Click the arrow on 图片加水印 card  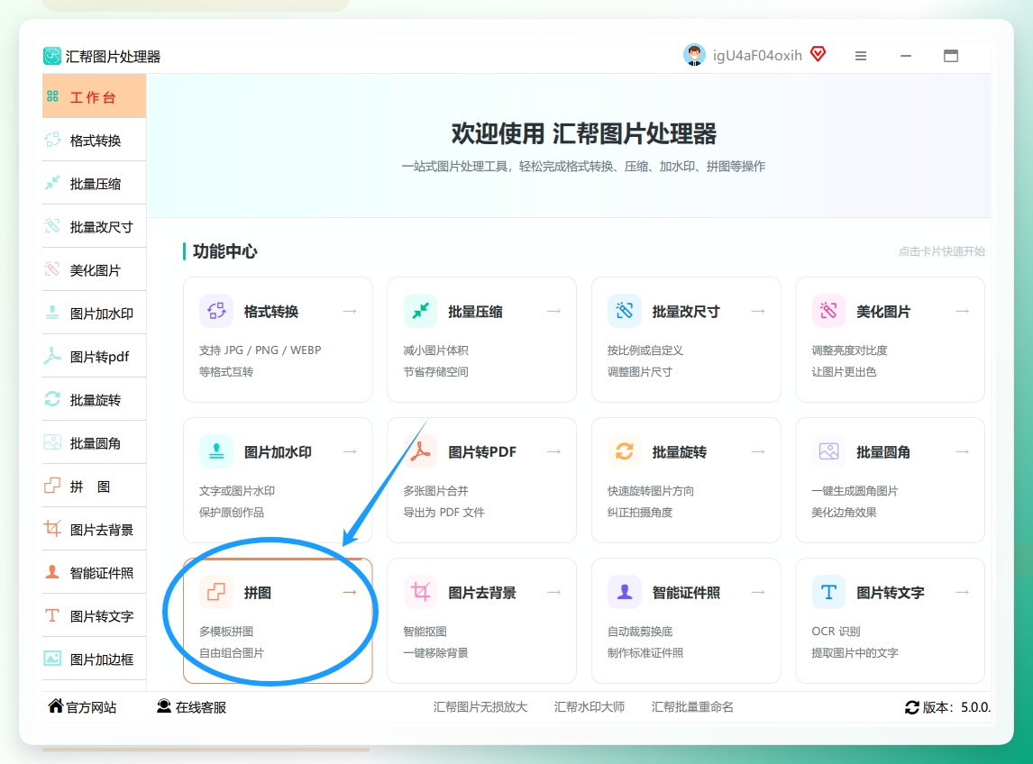point(350,451)
